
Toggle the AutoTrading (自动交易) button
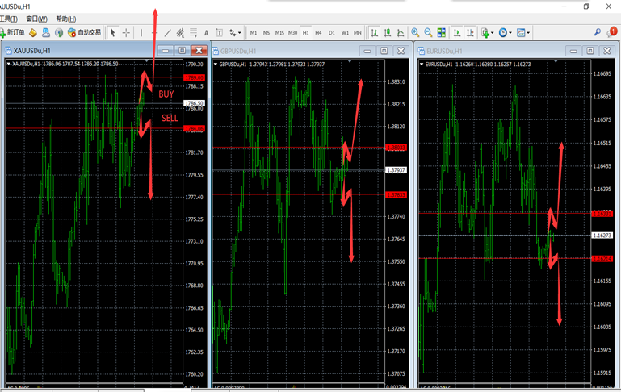[85, 33]
